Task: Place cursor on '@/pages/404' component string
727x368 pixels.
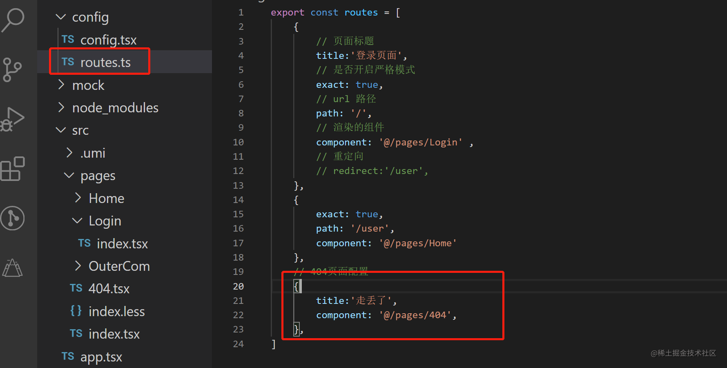Action: [x=415, y=315]
